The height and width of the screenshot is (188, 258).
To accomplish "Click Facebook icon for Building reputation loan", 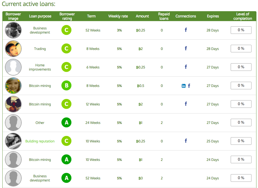I will 186,141.
